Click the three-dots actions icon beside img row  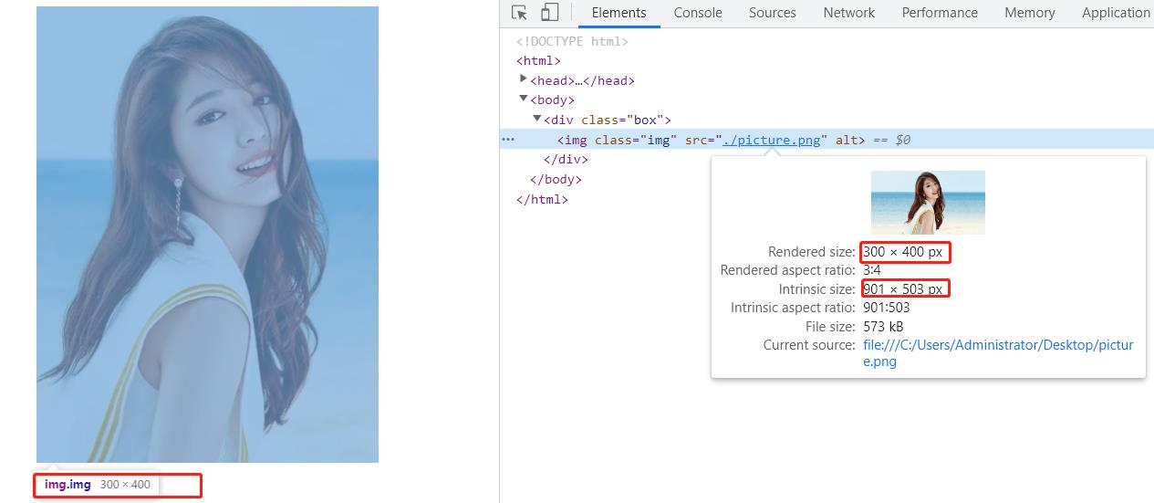click(x=508, y=140)
